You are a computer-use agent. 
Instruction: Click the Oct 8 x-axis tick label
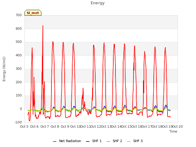[x=55, y=126]
